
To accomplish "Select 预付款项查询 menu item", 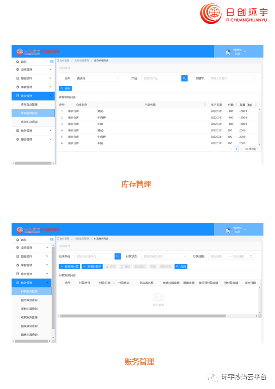I will click(x=29, y=300).
